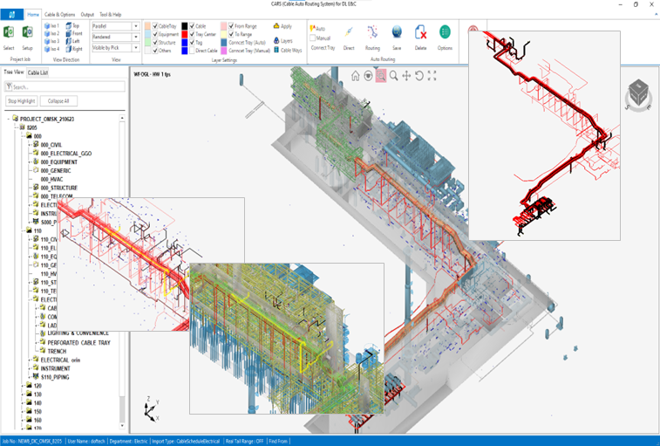Screen dimensions: 660x446
Task: Expand the 120 tree node
Action: 21,385
